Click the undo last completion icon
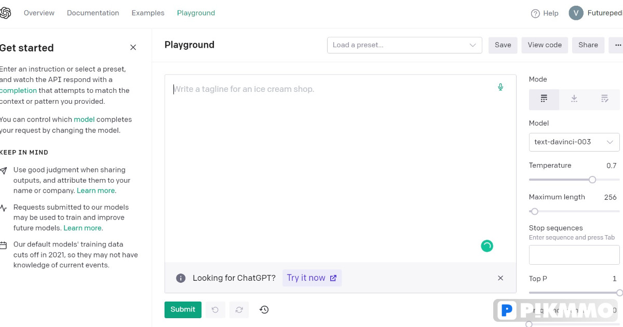 tap(215, 310)
